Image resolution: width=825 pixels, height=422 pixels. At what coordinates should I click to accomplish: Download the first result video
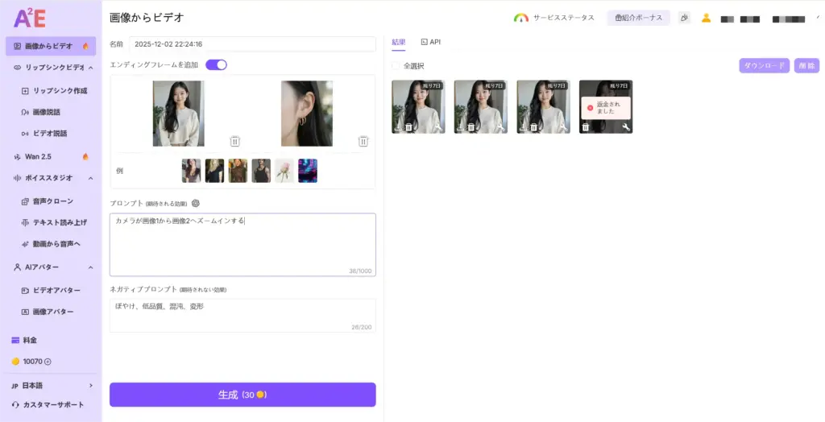click(x=397, y=126)
